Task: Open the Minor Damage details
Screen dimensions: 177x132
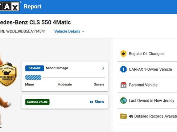Action: coord(65,68)
